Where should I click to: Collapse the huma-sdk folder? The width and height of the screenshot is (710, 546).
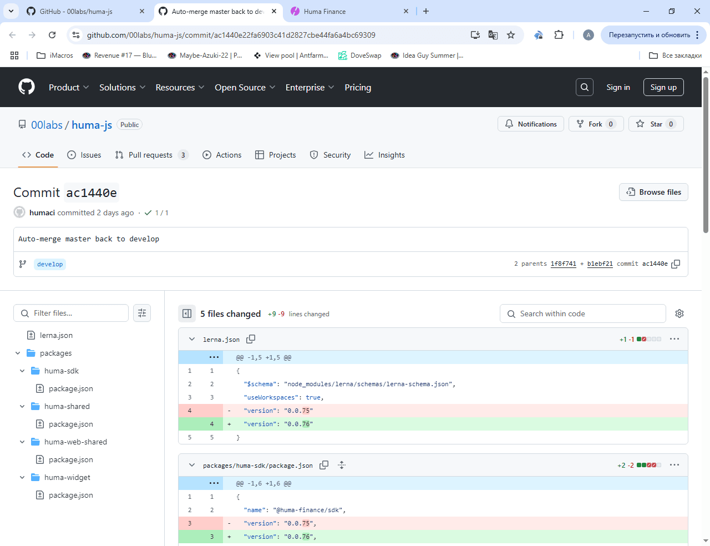pyautogui.click(x=22, y=371)
